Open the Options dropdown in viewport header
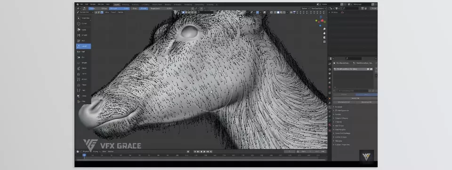The image size is (452, 170). click(x=305, y=8)
